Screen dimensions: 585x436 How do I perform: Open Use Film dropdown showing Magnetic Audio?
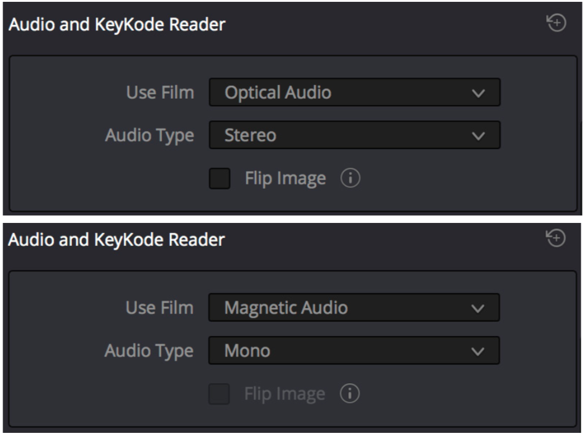354,307
